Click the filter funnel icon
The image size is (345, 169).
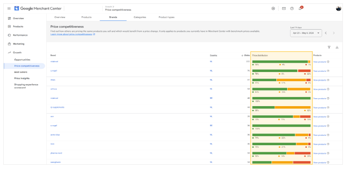coord(329,47)
